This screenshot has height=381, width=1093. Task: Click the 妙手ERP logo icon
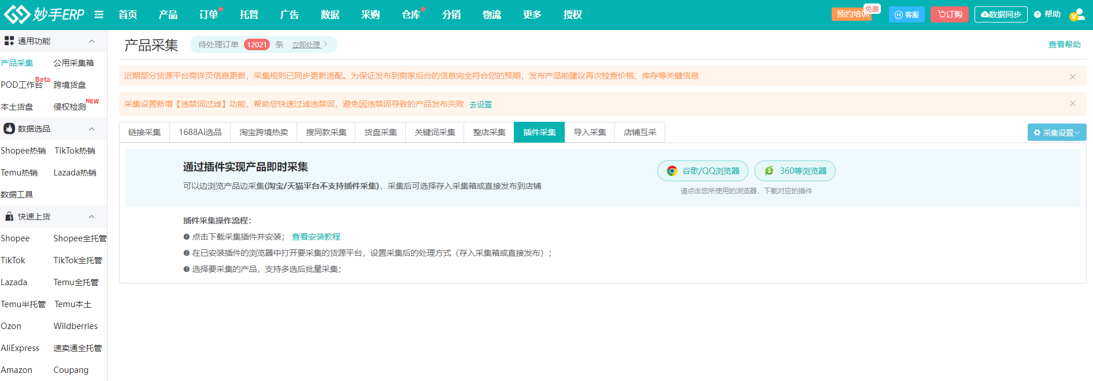coord(17,14)
